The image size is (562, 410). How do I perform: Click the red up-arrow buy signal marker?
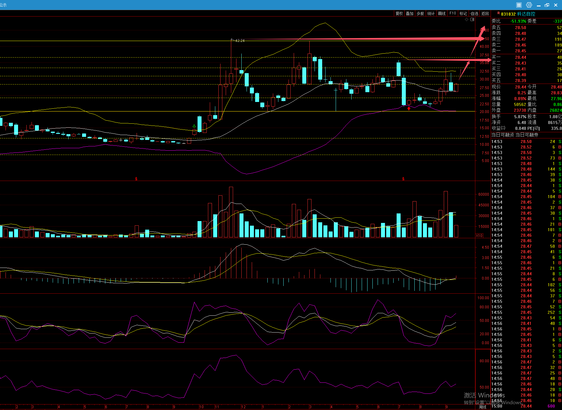pos(409,108)
